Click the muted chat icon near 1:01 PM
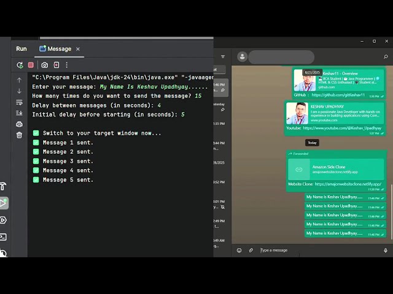 [223, 207]
